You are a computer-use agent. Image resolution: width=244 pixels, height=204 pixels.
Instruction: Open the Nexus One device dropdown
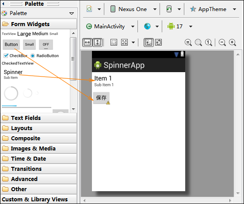point(133,9)
